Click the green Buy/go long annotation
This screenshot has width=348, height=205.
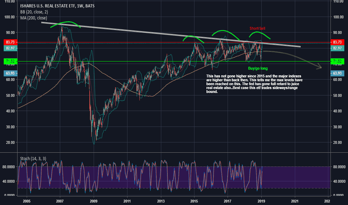click(x=258, y=69)
